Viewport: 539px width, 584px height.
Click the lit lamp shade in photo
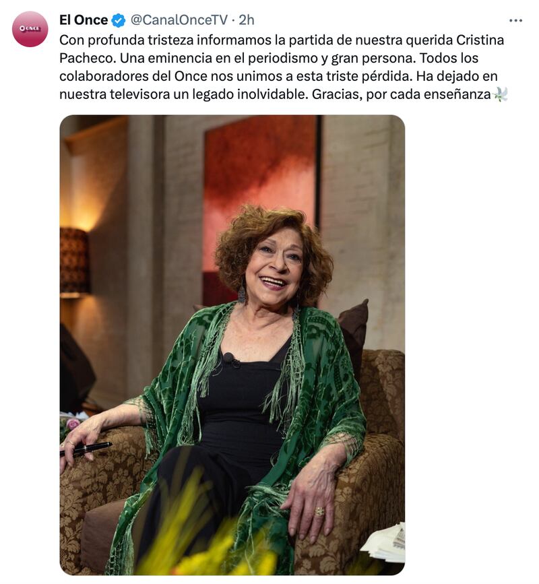74,261
